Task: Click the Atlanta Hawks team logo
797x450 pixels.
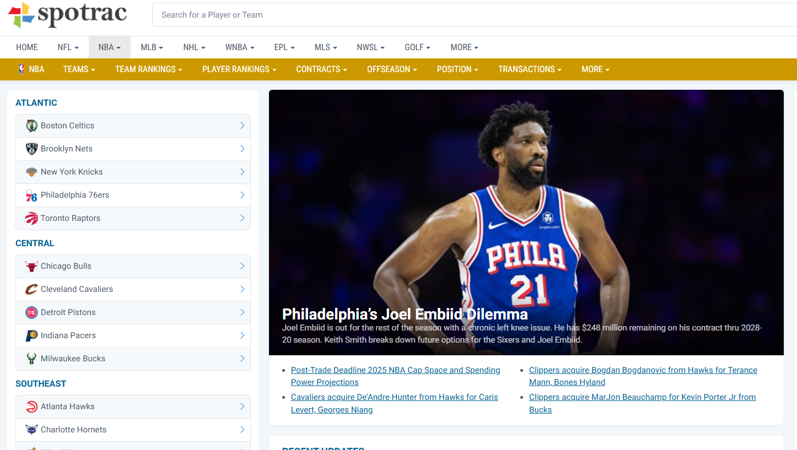Action: coord(31,407)
